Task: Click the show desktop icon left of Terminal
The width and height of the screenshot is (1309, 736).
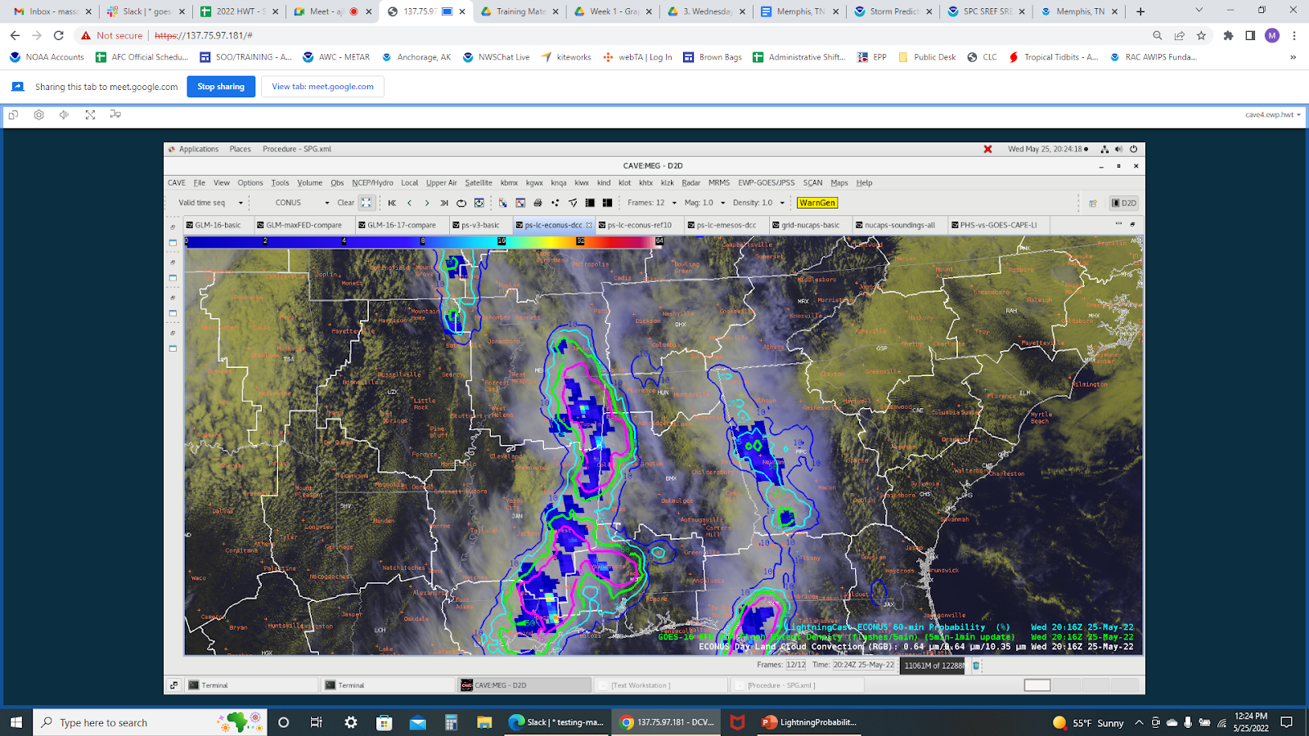Action: 173,685
